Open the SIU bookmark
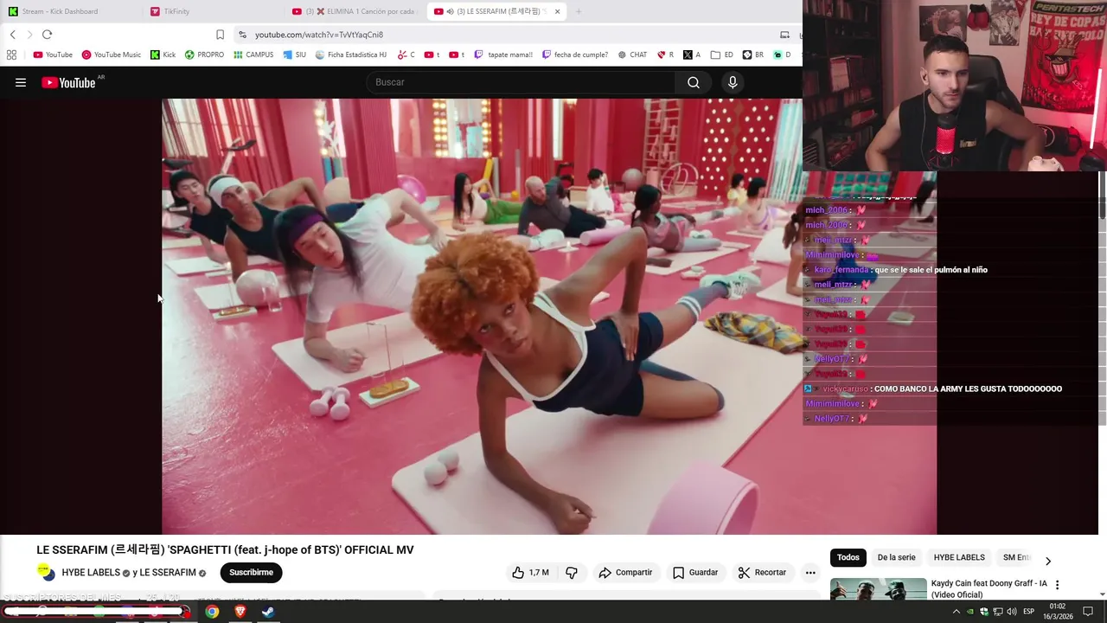The width and height of the screenshot is (1107, 623). click(294, 55)
